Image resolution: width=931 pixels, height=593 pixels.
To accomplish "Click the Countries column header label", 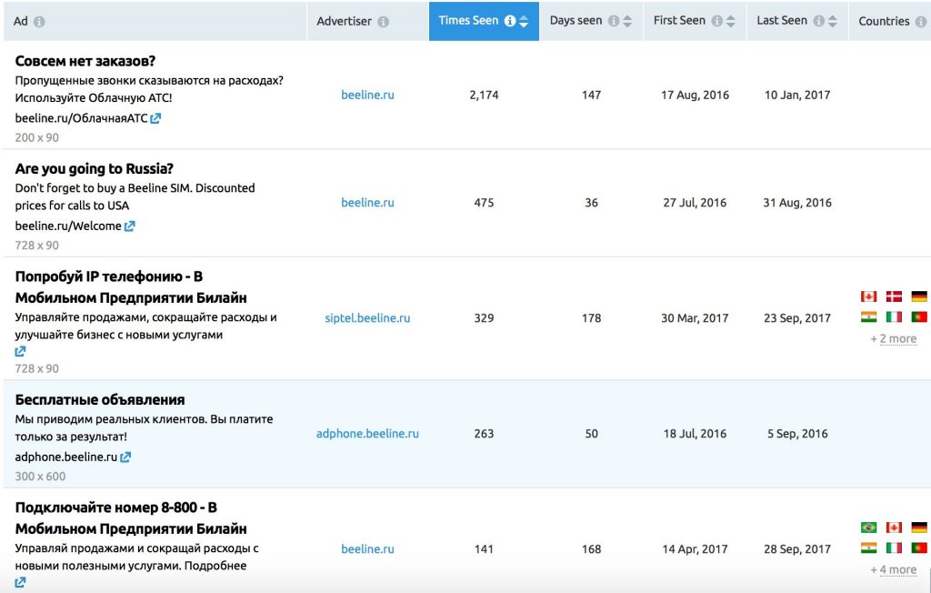I will tap(884, 21).
